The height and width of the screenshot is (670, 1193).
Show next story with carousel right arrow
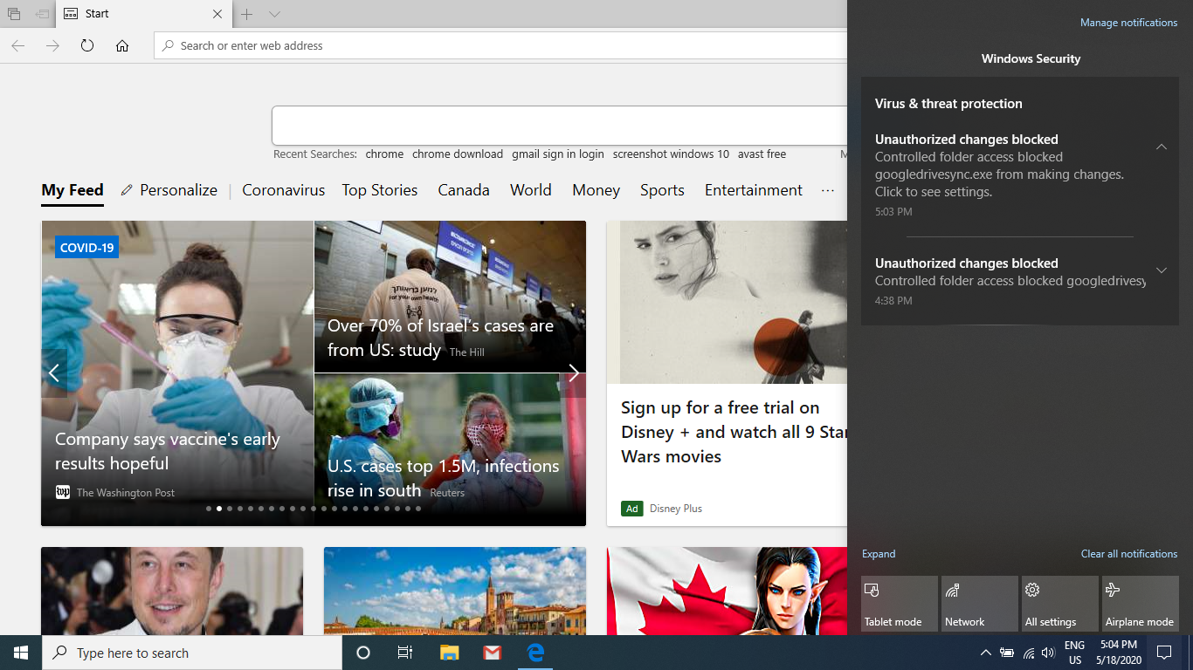pos(574,373)
